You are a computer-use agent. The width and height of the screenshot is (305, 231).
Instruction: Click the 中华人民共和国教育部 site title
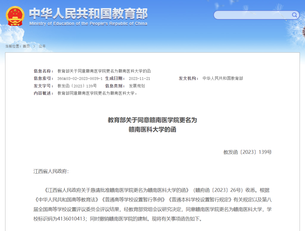pyautogui.click(x=88, y=14)
